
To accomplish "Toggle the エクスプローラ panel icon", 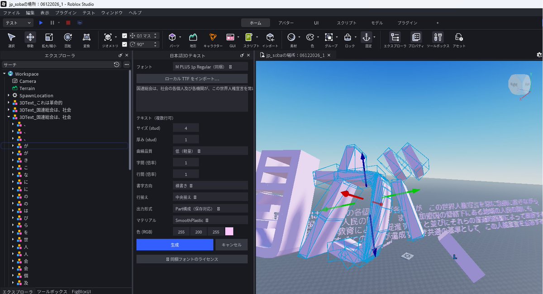I will 395,37.
